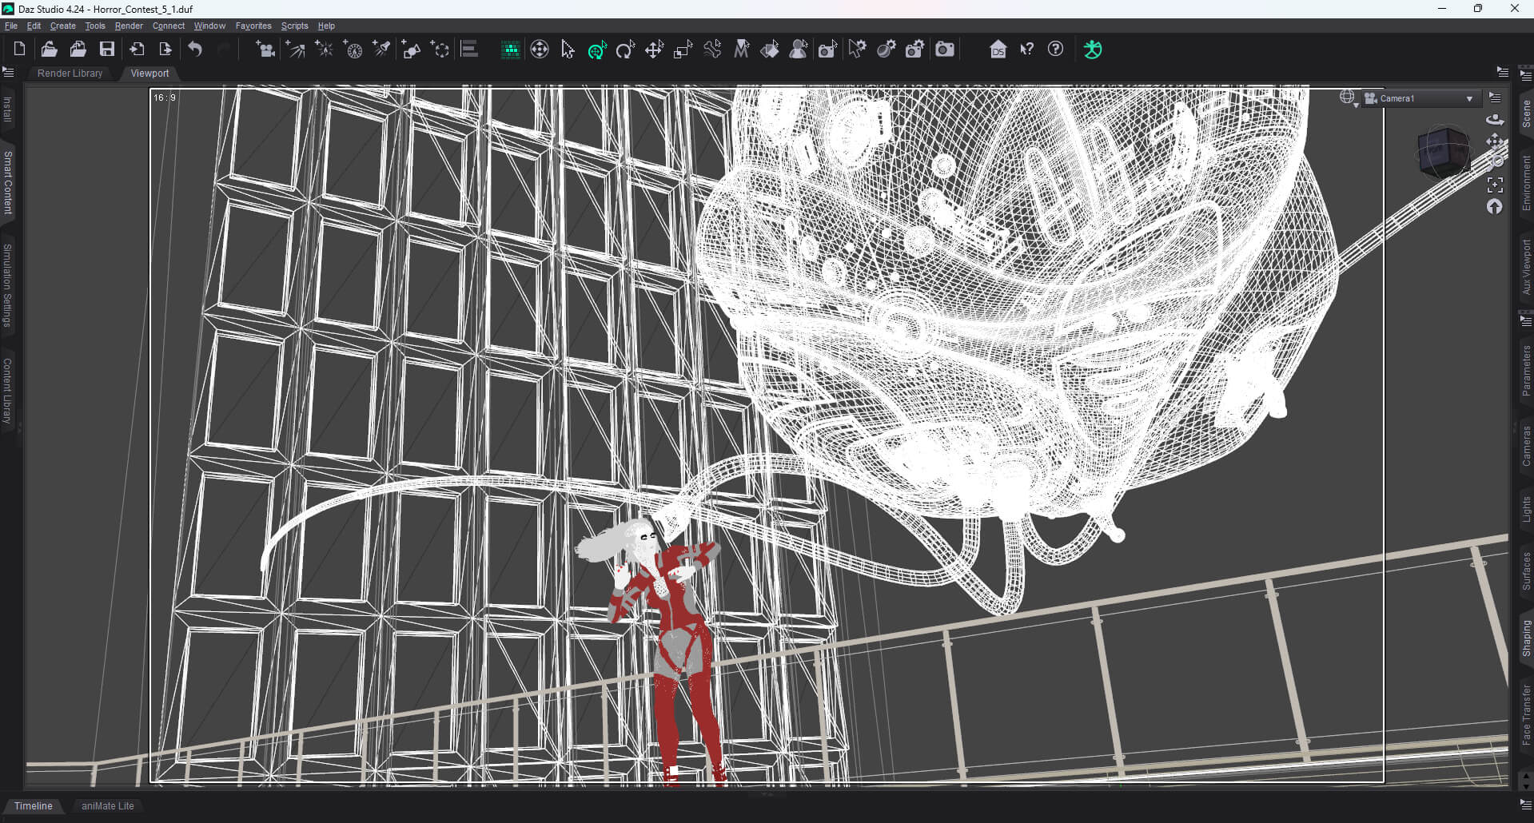Click the frame selection control
Image resolution: width=1534 pixels, height=823 pixels.
(x=1495, y=185)
